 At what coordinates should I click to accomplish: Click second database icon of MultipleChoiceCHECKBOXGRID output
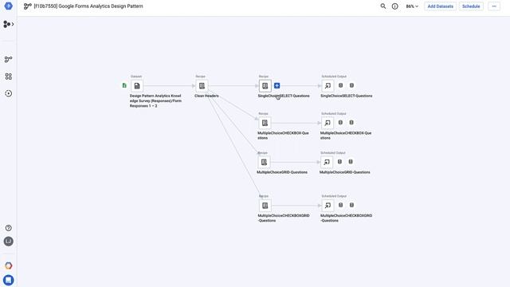click(351, 205)
